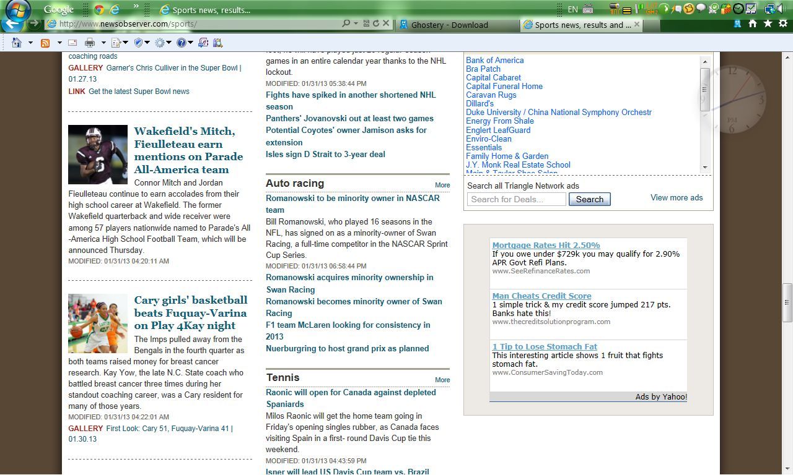Click the Read mail envelope icon

(x=72, y=43)
